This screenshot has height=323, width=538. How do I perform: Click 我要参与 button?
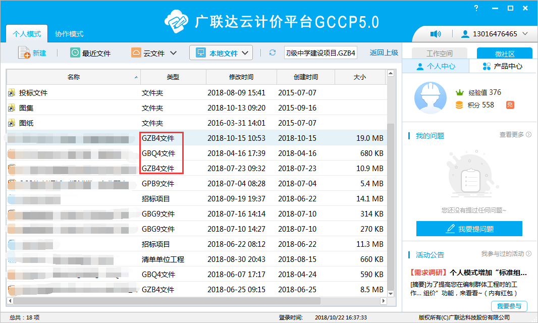tap(509, 306)
